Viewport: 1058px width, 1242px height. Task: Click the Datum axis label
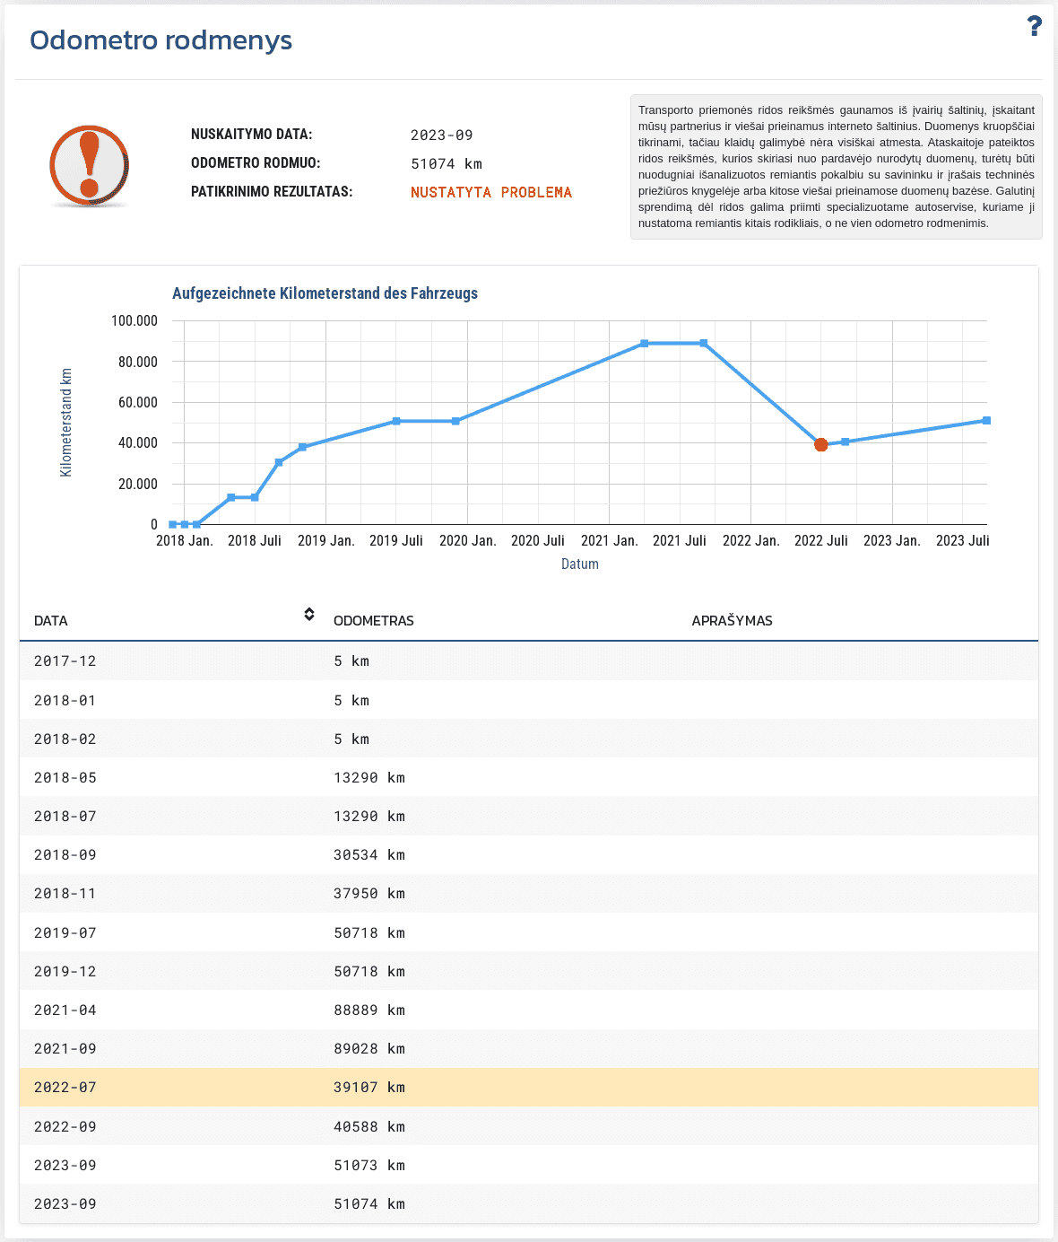[x=580, y=564]
